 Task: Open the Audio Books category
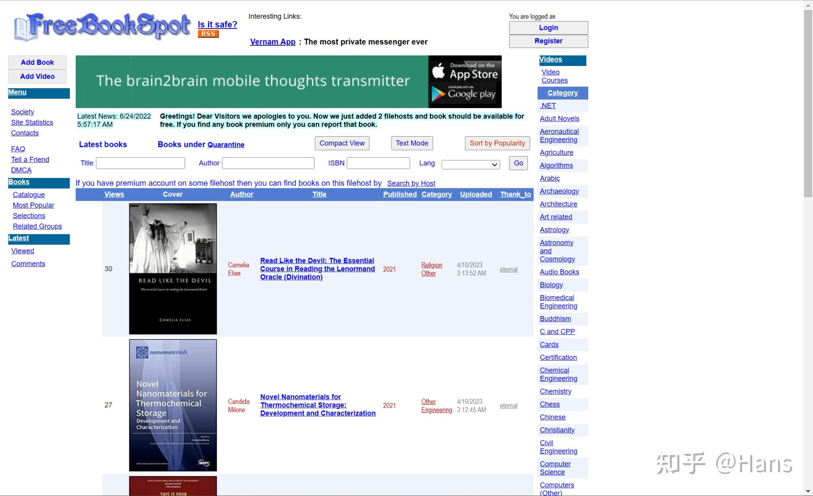click(559, 272)
